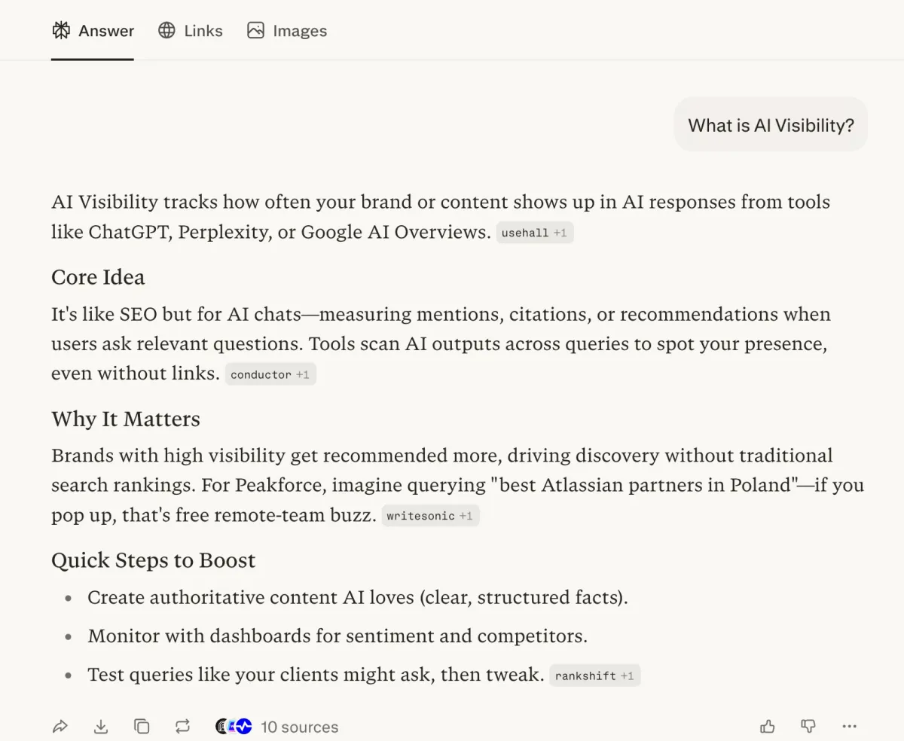
Task: Give the answer a thumbs down
Action: (808, 726)
